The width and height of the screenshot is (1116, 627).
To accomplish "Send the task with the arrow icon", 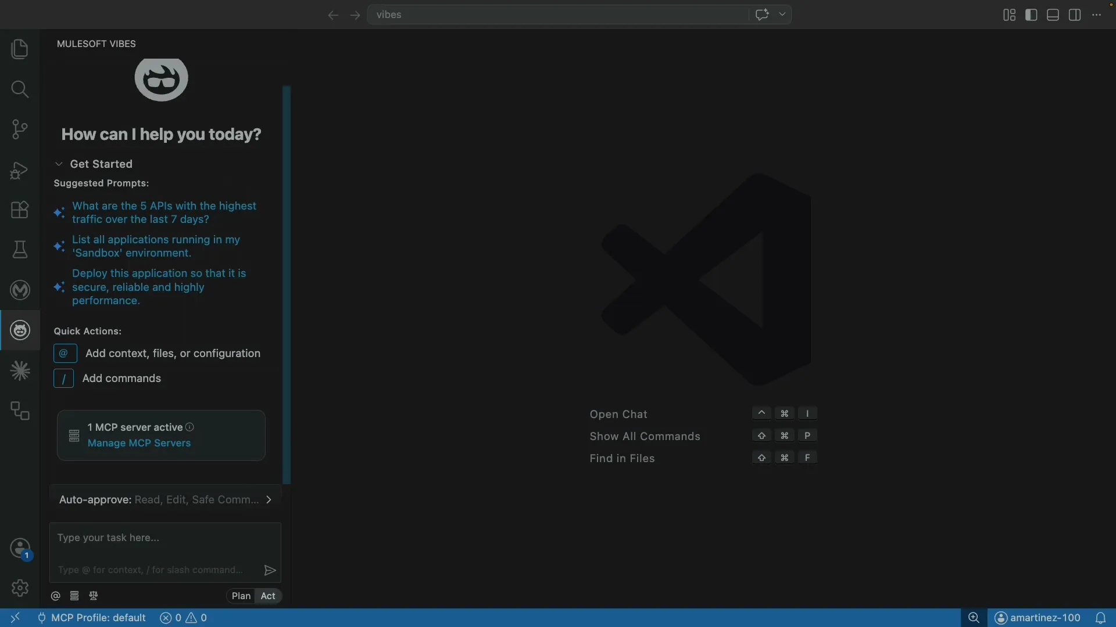I will click(270, 570).
